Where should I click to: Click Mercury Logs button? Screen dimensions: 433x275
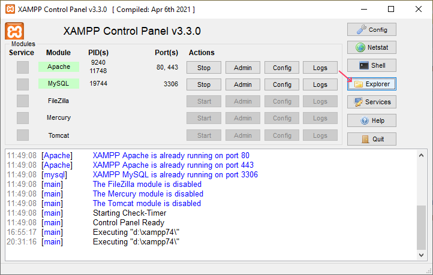point(320,118)
